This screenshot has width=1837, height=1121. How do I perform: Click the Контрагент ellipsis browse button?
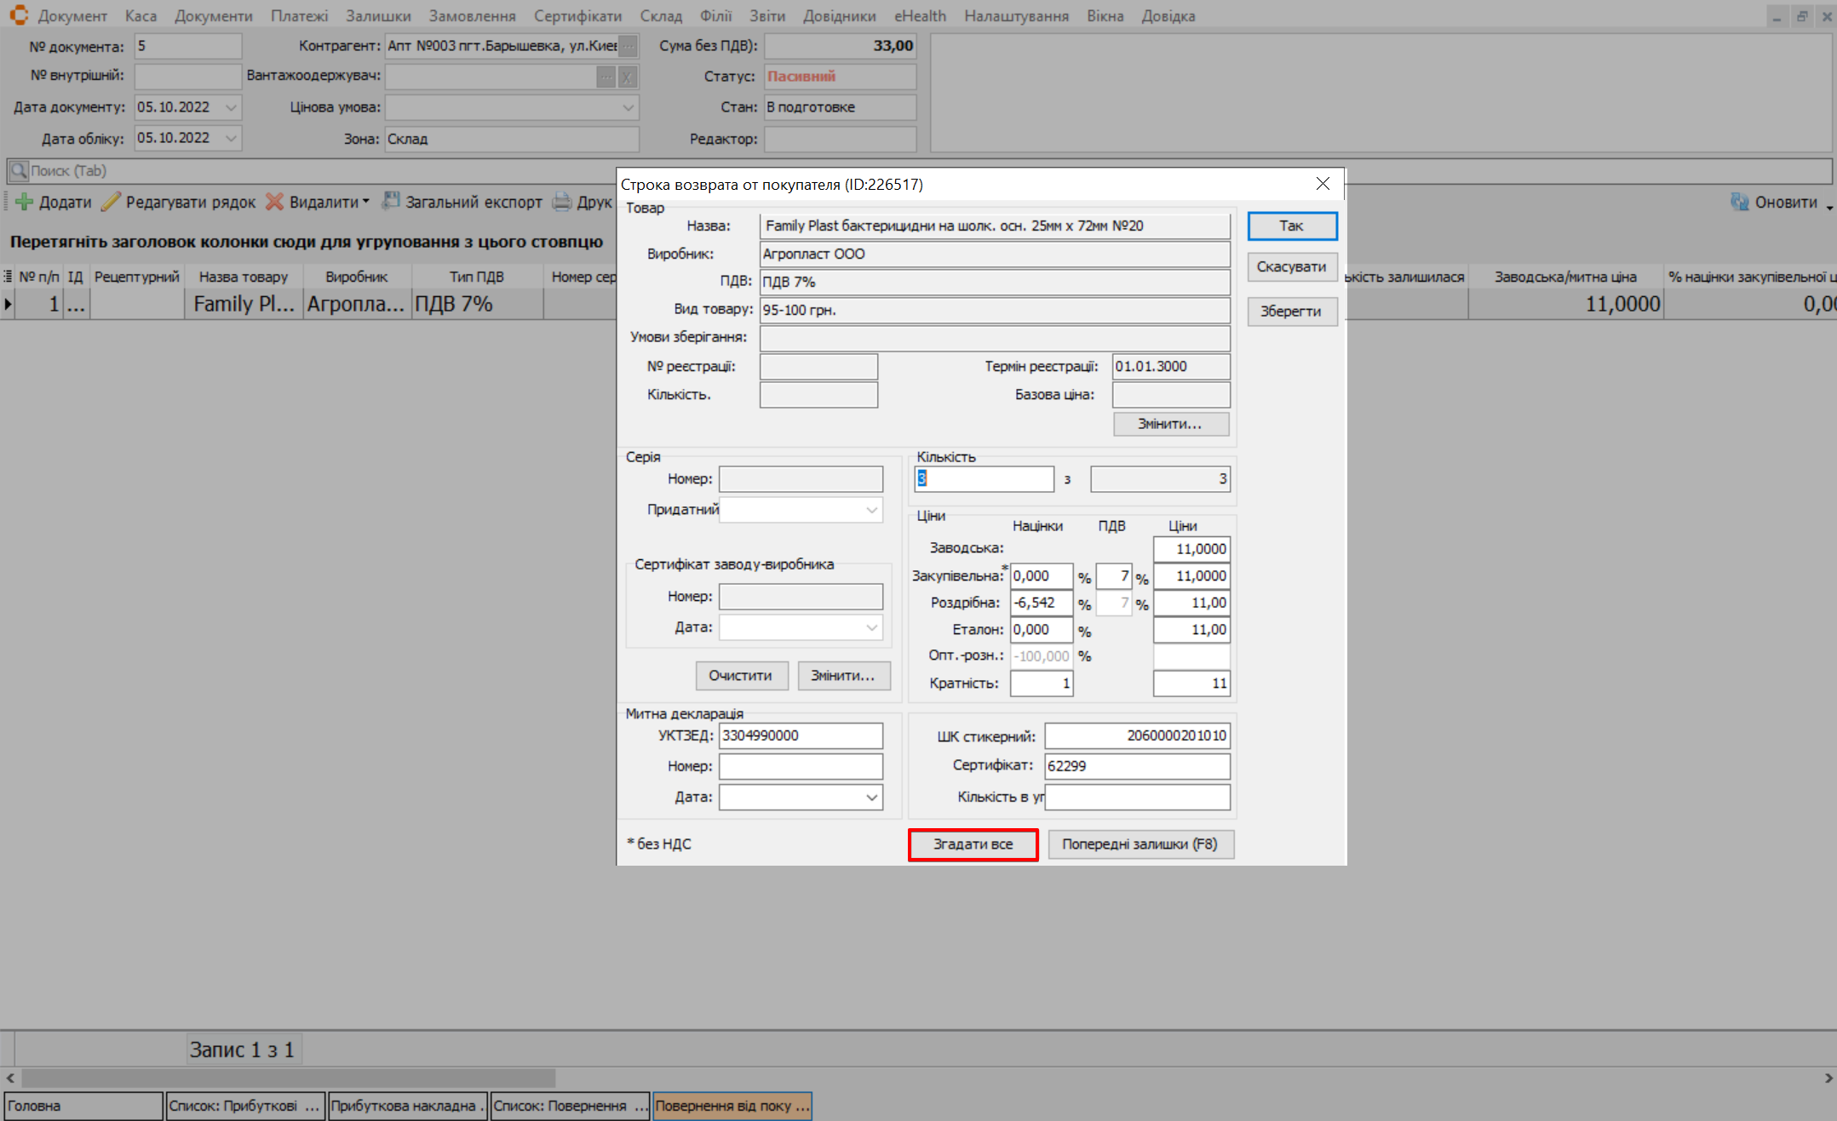point(628,46)
